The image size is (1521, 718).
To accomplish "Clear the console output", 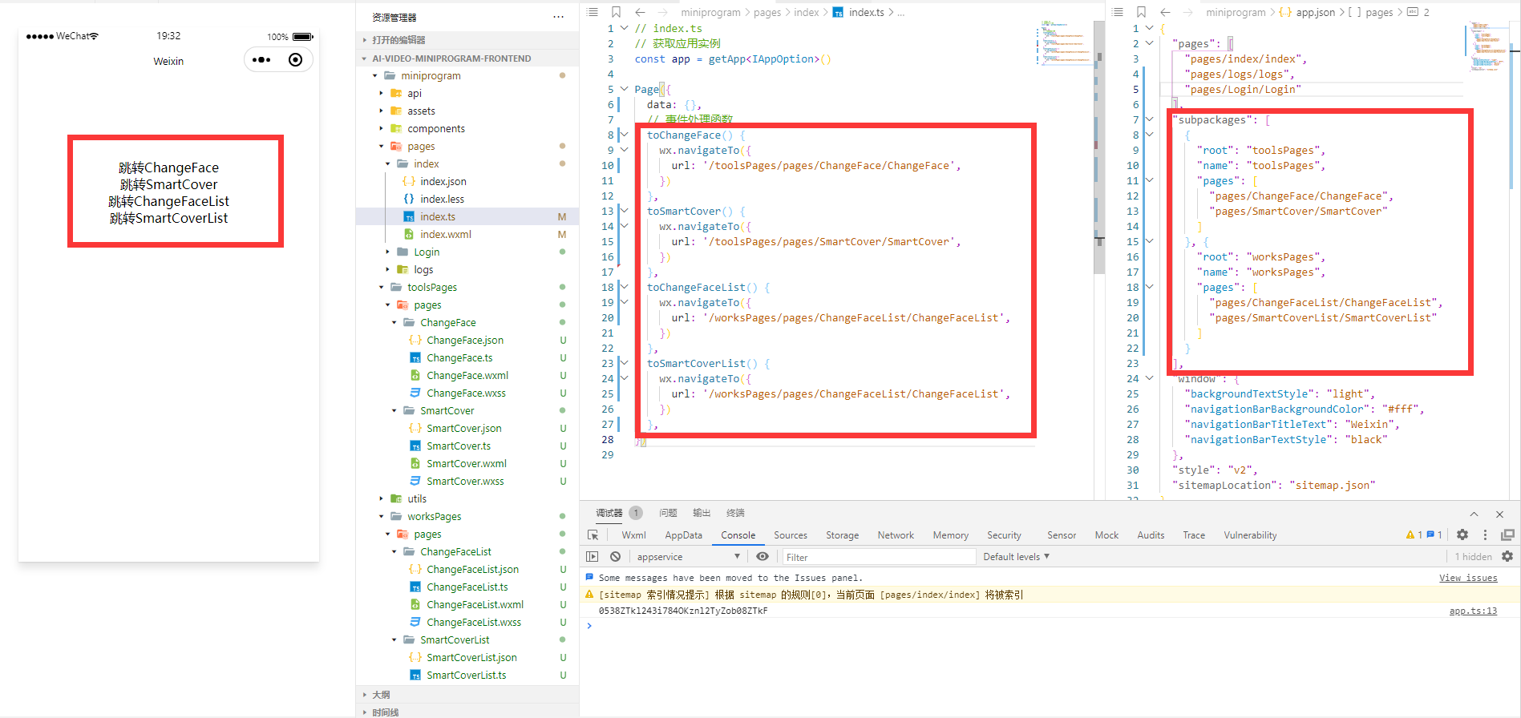I will (x=615, y=557).
